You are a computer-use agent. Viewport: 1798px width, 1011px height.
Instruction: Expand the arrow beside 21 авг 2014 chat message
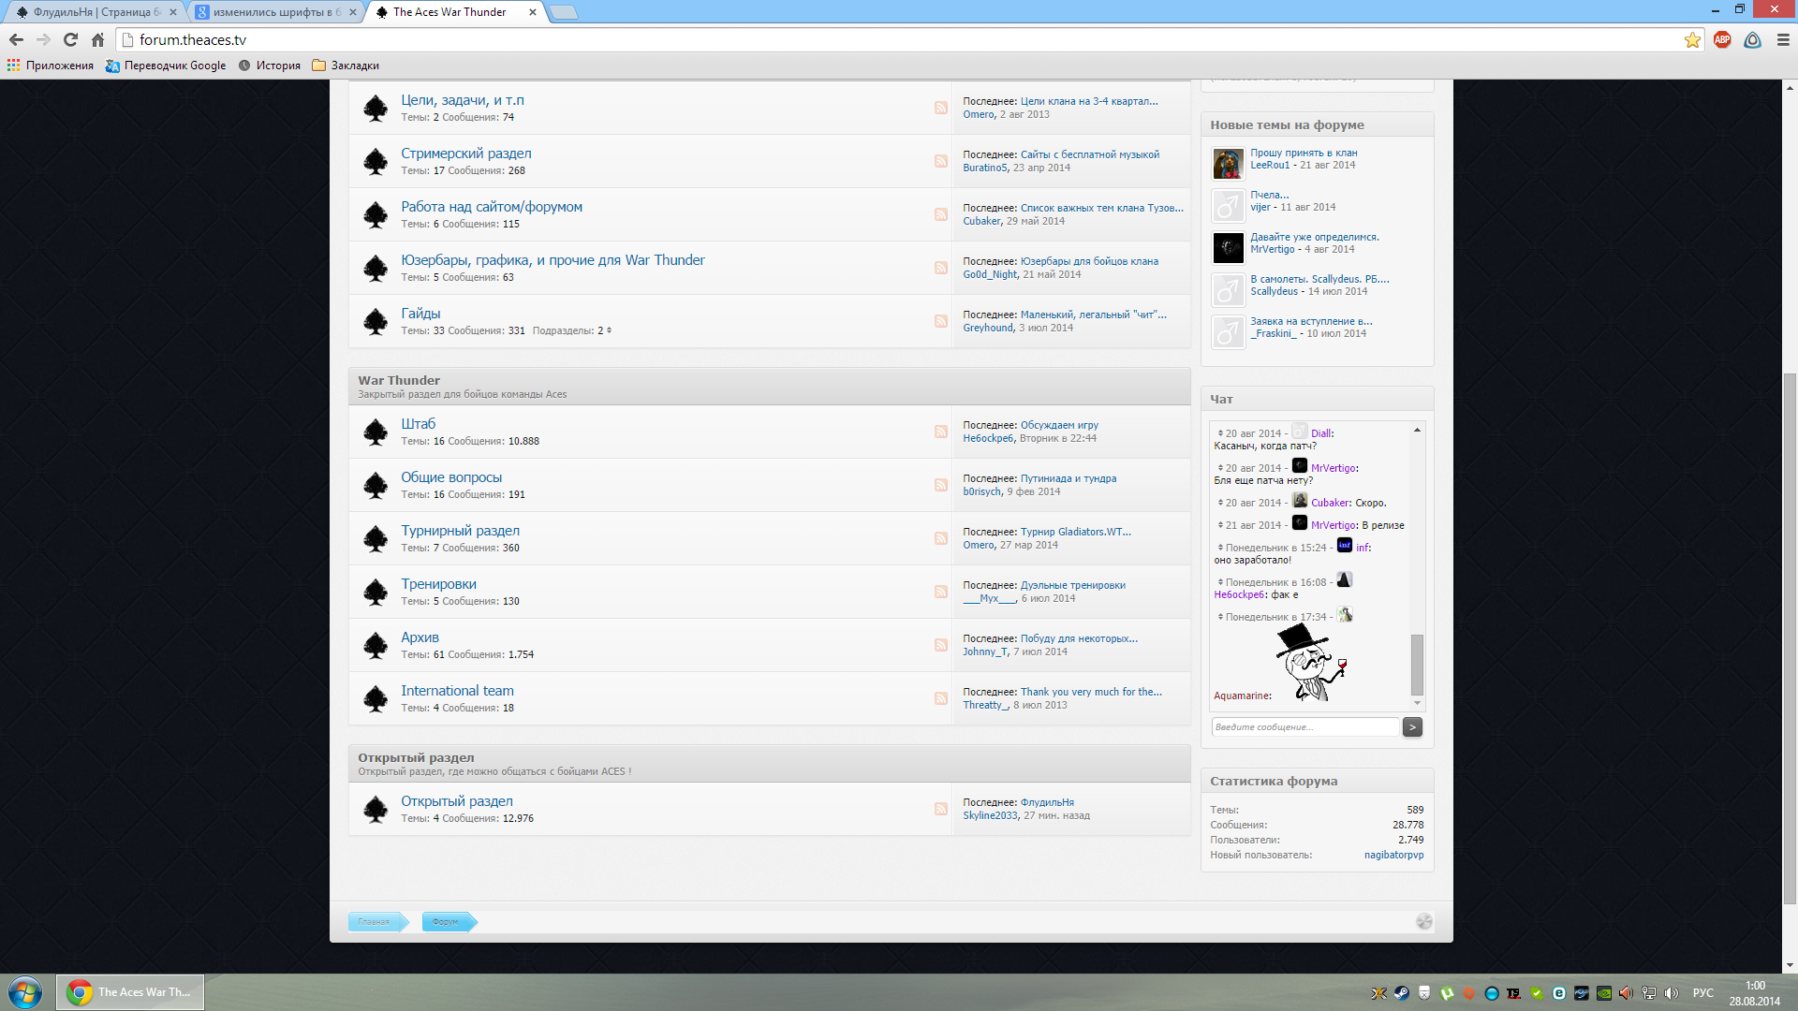(1220, 525)
